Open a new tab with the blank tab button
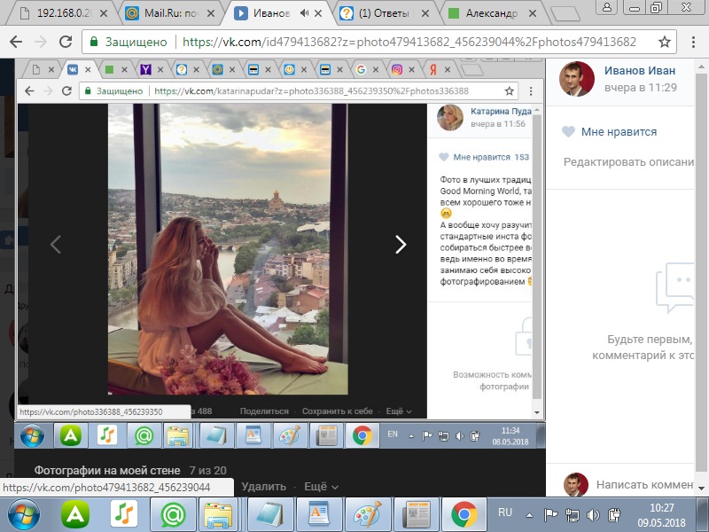The image size is (709, 532). 565,14
